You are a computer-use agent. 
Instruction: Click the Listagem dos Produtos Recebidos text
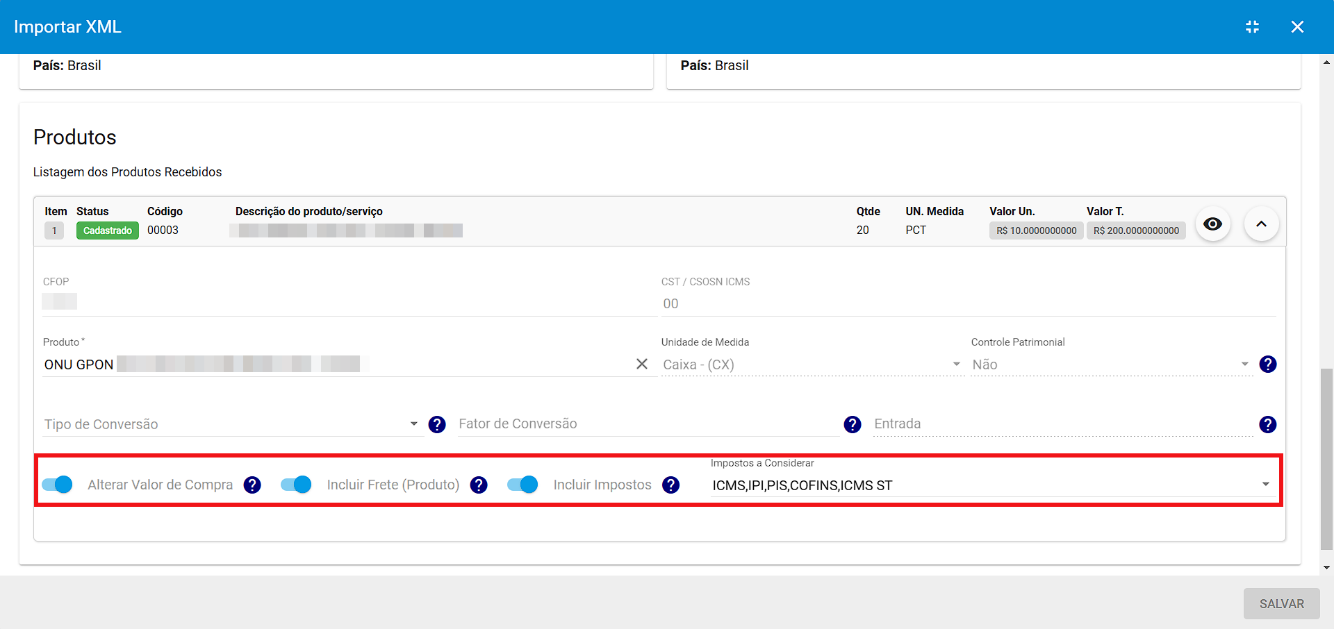[x=128, y=171]
